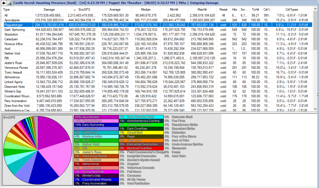Click the back arrow icon
The image size is (319, 188).
click(x=4, y=3)
